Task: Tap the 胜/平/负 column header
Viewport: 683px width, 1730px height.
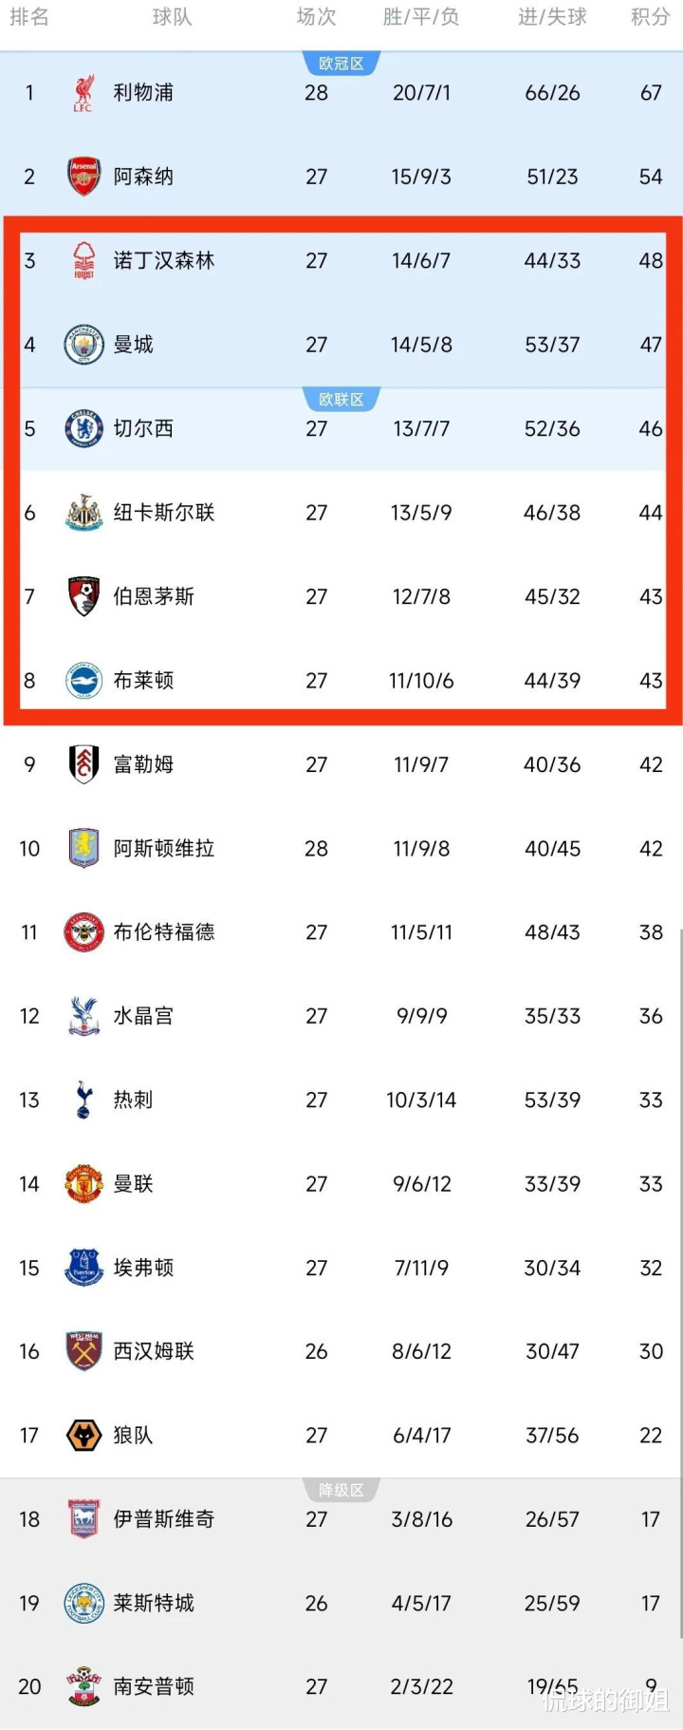Action: pyautogui.click(x=421, y=17)
